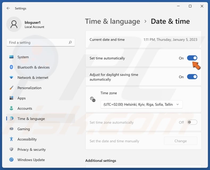The image size is (210, 170).
Task: Click Time & language breadcrumb link
Action: click(x=112, y=21)
